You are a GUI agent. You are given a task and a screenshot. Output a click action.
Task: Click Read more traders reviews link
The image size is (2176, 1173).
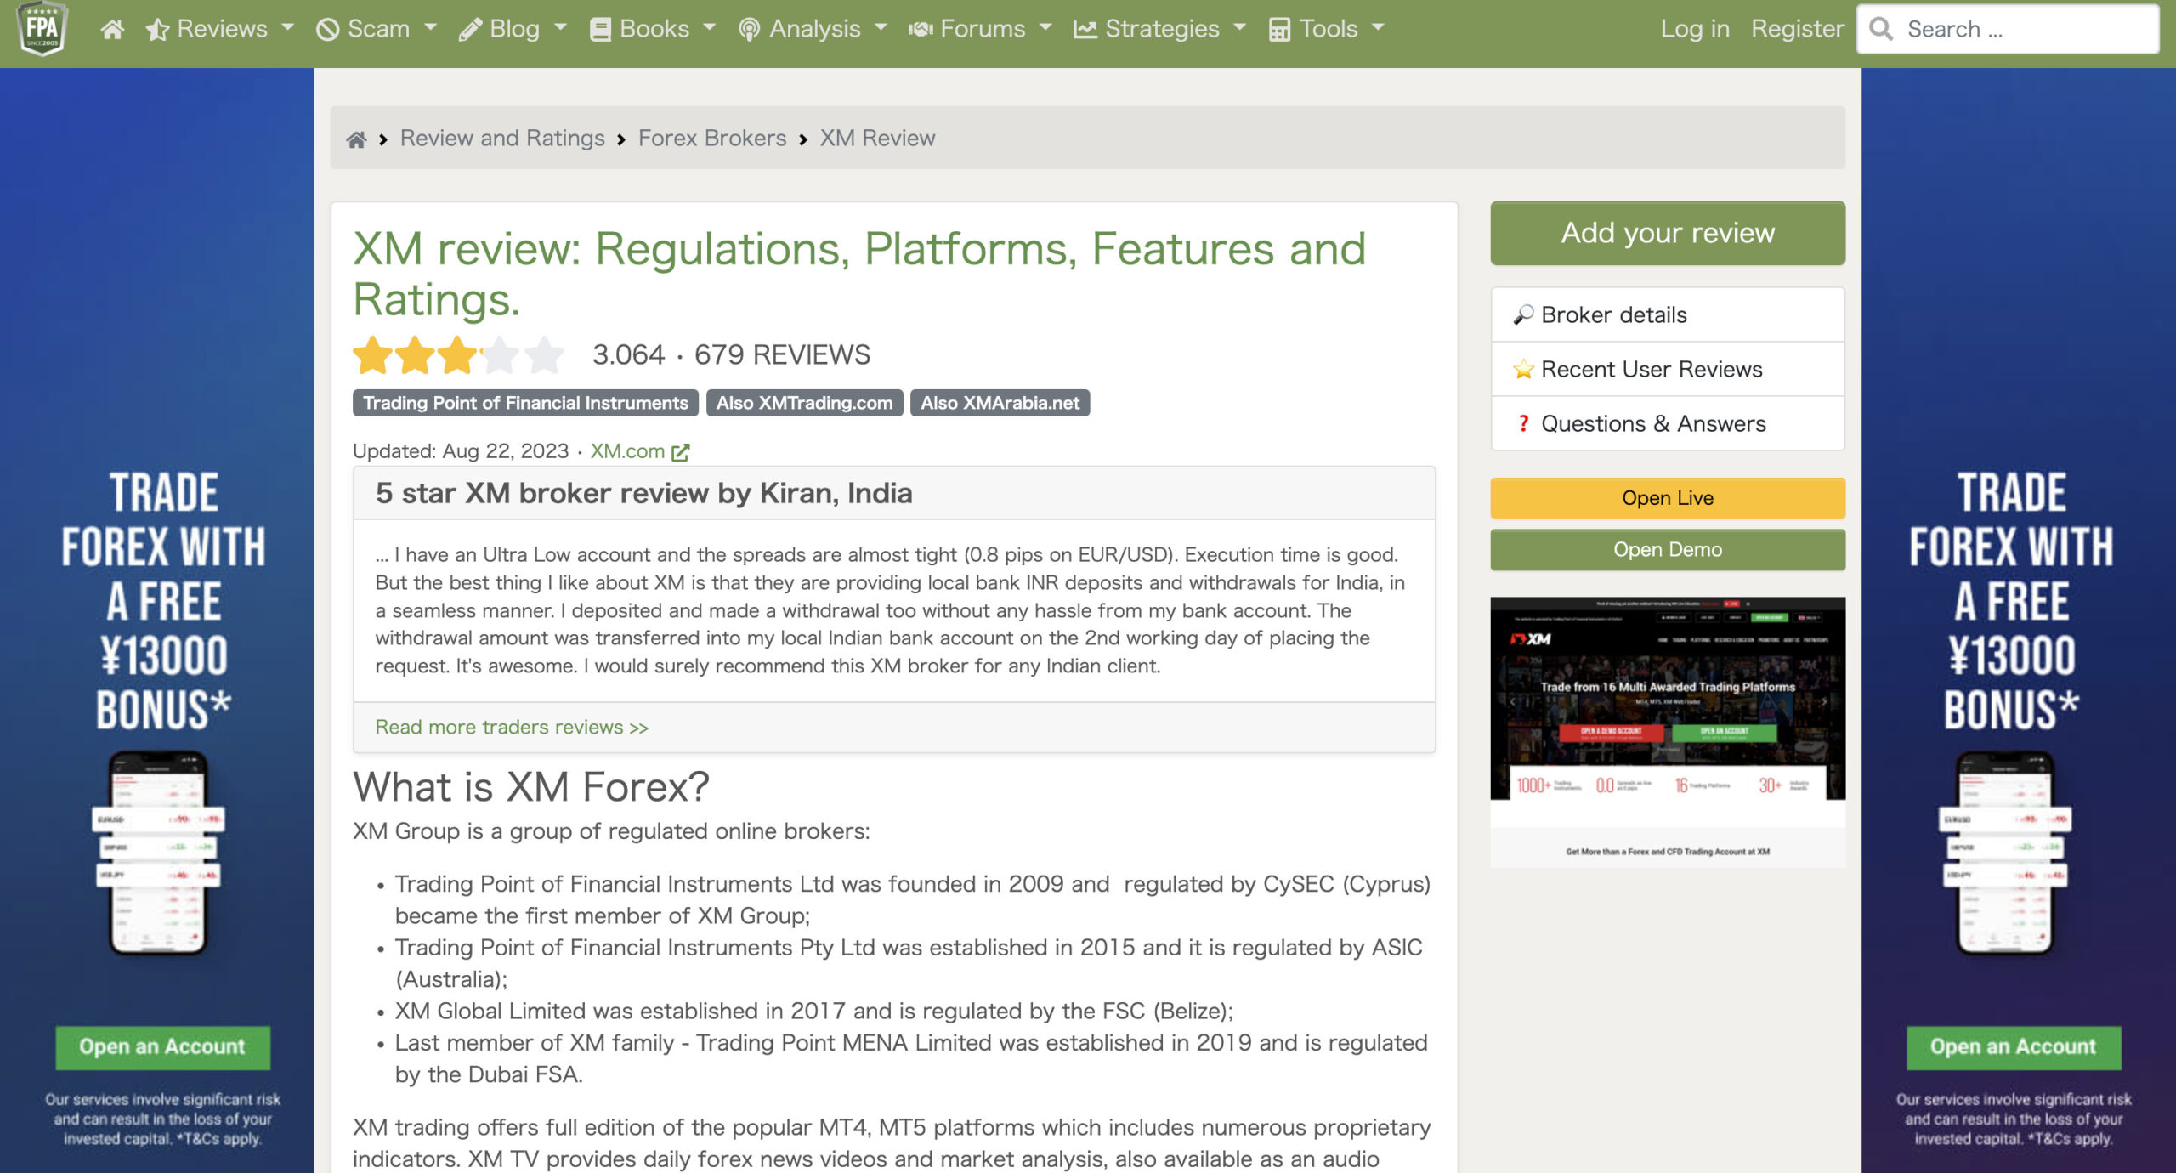coord(512,728)
